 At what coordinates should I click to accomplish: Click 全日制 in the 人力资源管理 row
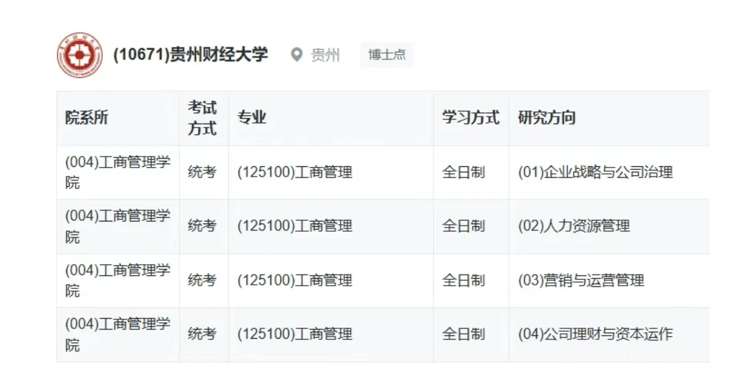tap(464, 226)
